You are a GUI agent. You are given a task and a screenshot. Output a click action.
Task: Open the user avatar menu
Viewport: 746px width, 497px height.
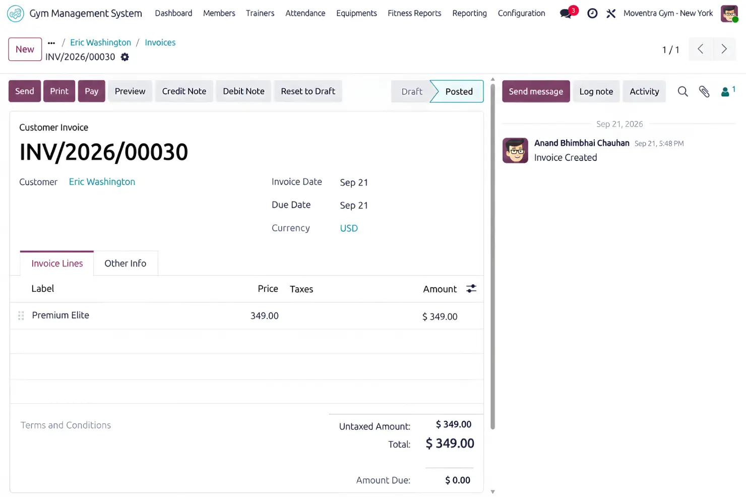(729, 14)
